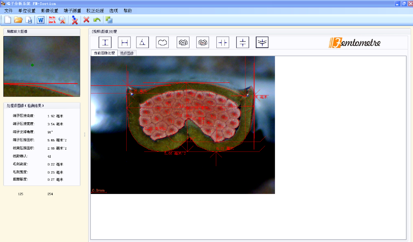Image resolution: width=413 pixels, height=242 pixels.
Task: Open the 影像设置 menu
Action: click(49, 11)
